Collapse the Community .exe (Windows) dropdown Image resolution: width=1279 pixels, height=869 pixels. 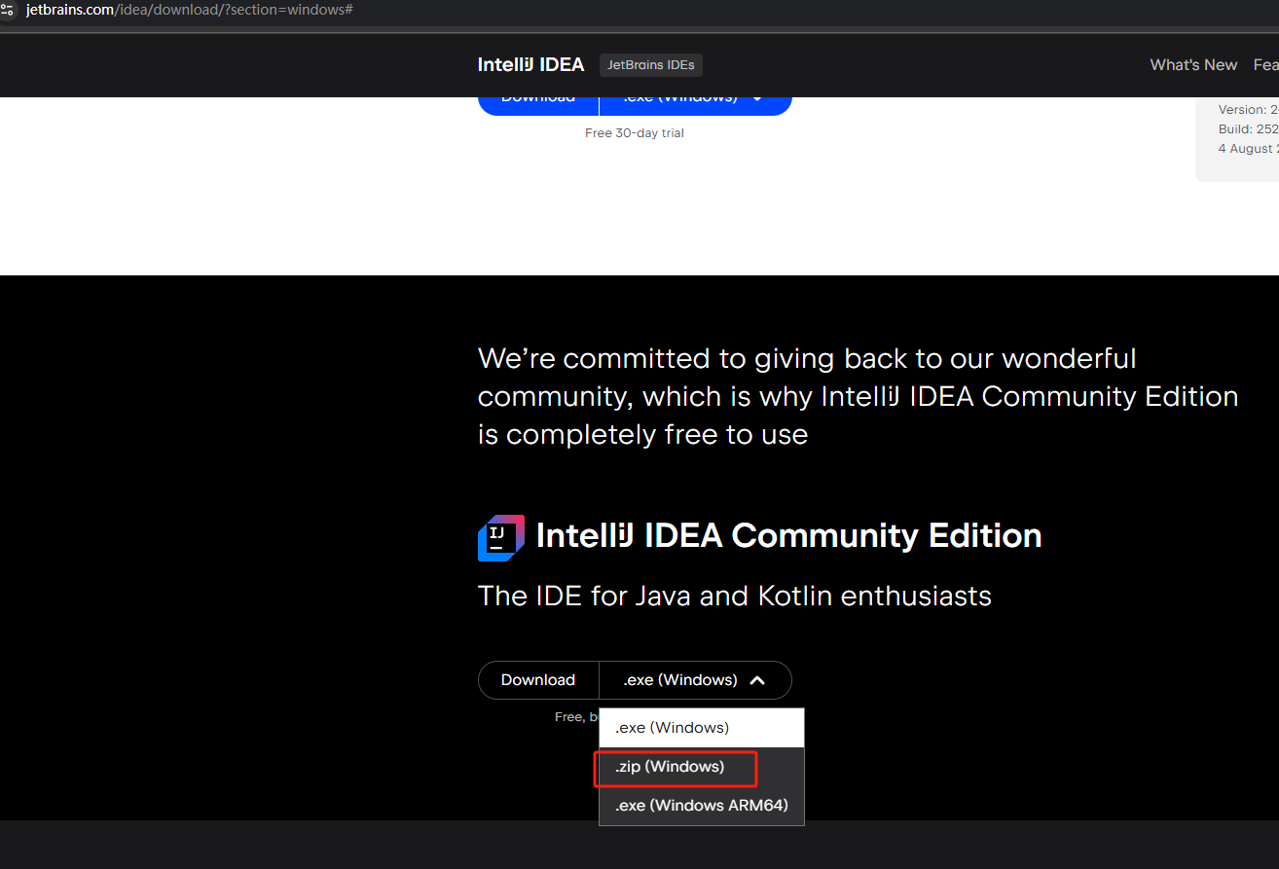[x=695, y=680]
